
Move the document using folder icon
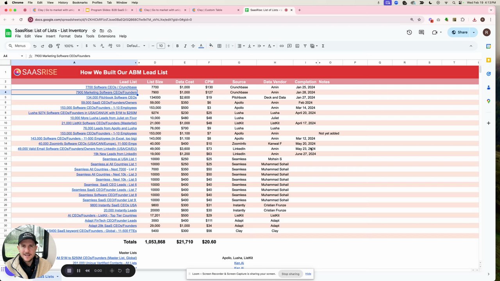[x=102, y=30]
